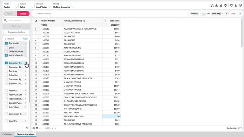Viewport: 244px width, 137px height.
Task: Remove the Sales Rep filter chip with its X
Action: (226, 14)
